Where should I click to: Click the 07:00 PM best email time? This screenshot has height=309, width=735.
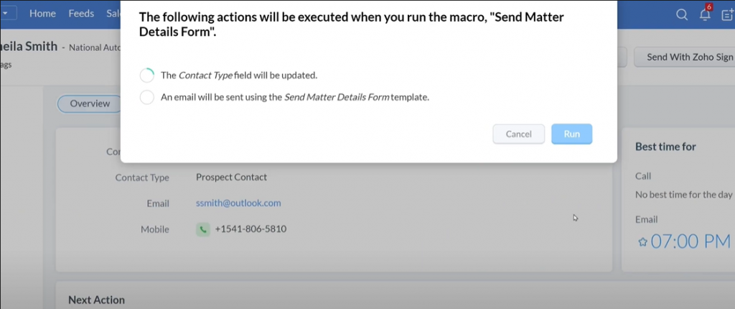690,242
